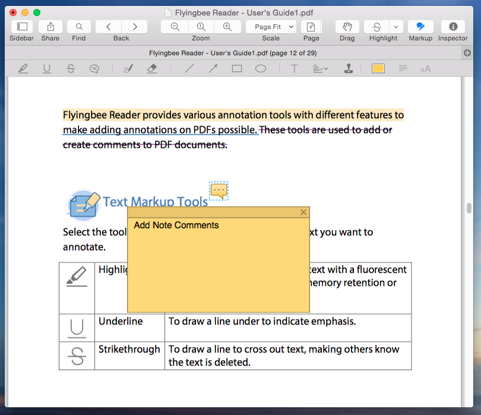Screen dimensions: 481x415
Task: Click the Text Markup Tools section illustration
Action: point(84,205)
